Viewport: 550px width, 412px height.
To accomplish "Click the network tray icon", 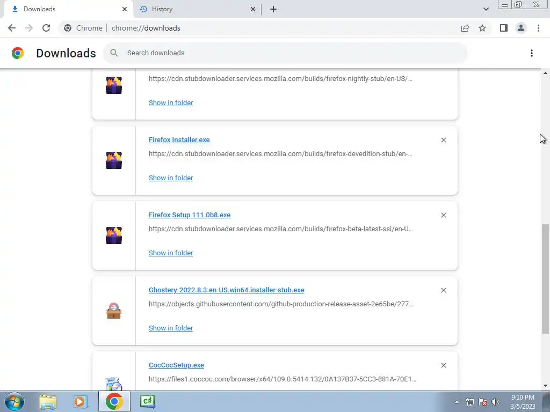I will [469, 402].
